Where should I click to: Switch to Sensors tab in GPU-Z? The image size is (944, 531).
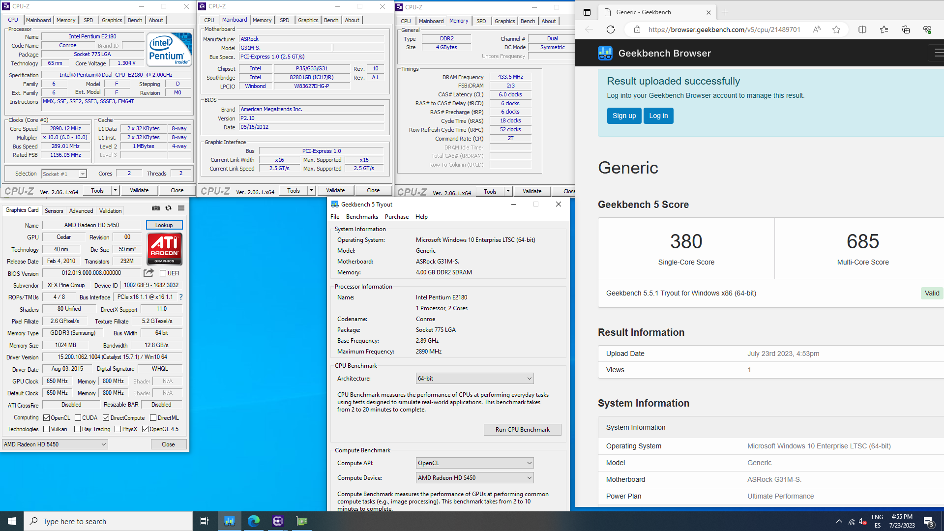[x=54, y=211]
